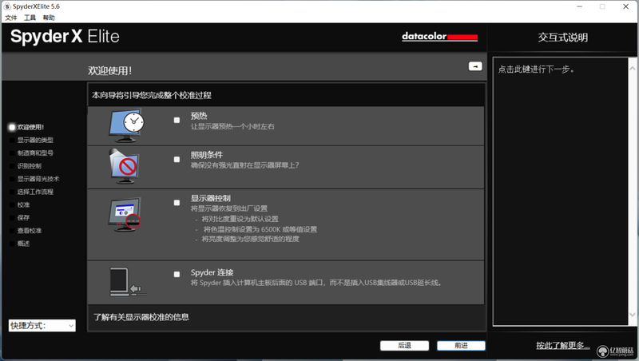Minimize the SpyderXElite window
639x361 pixels.
pyautogui.click(x=580, y=6)
